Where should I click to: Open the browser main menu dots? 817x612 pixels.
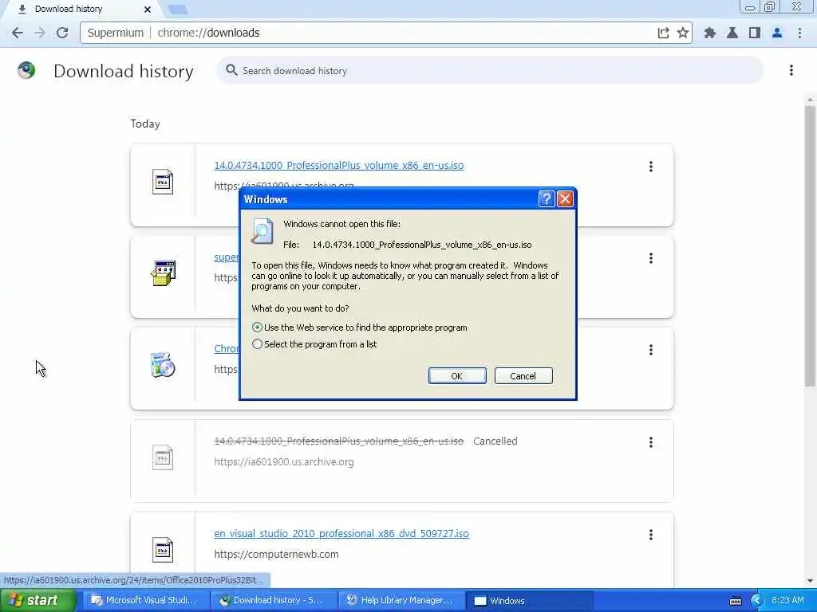(x=799, y=33)
